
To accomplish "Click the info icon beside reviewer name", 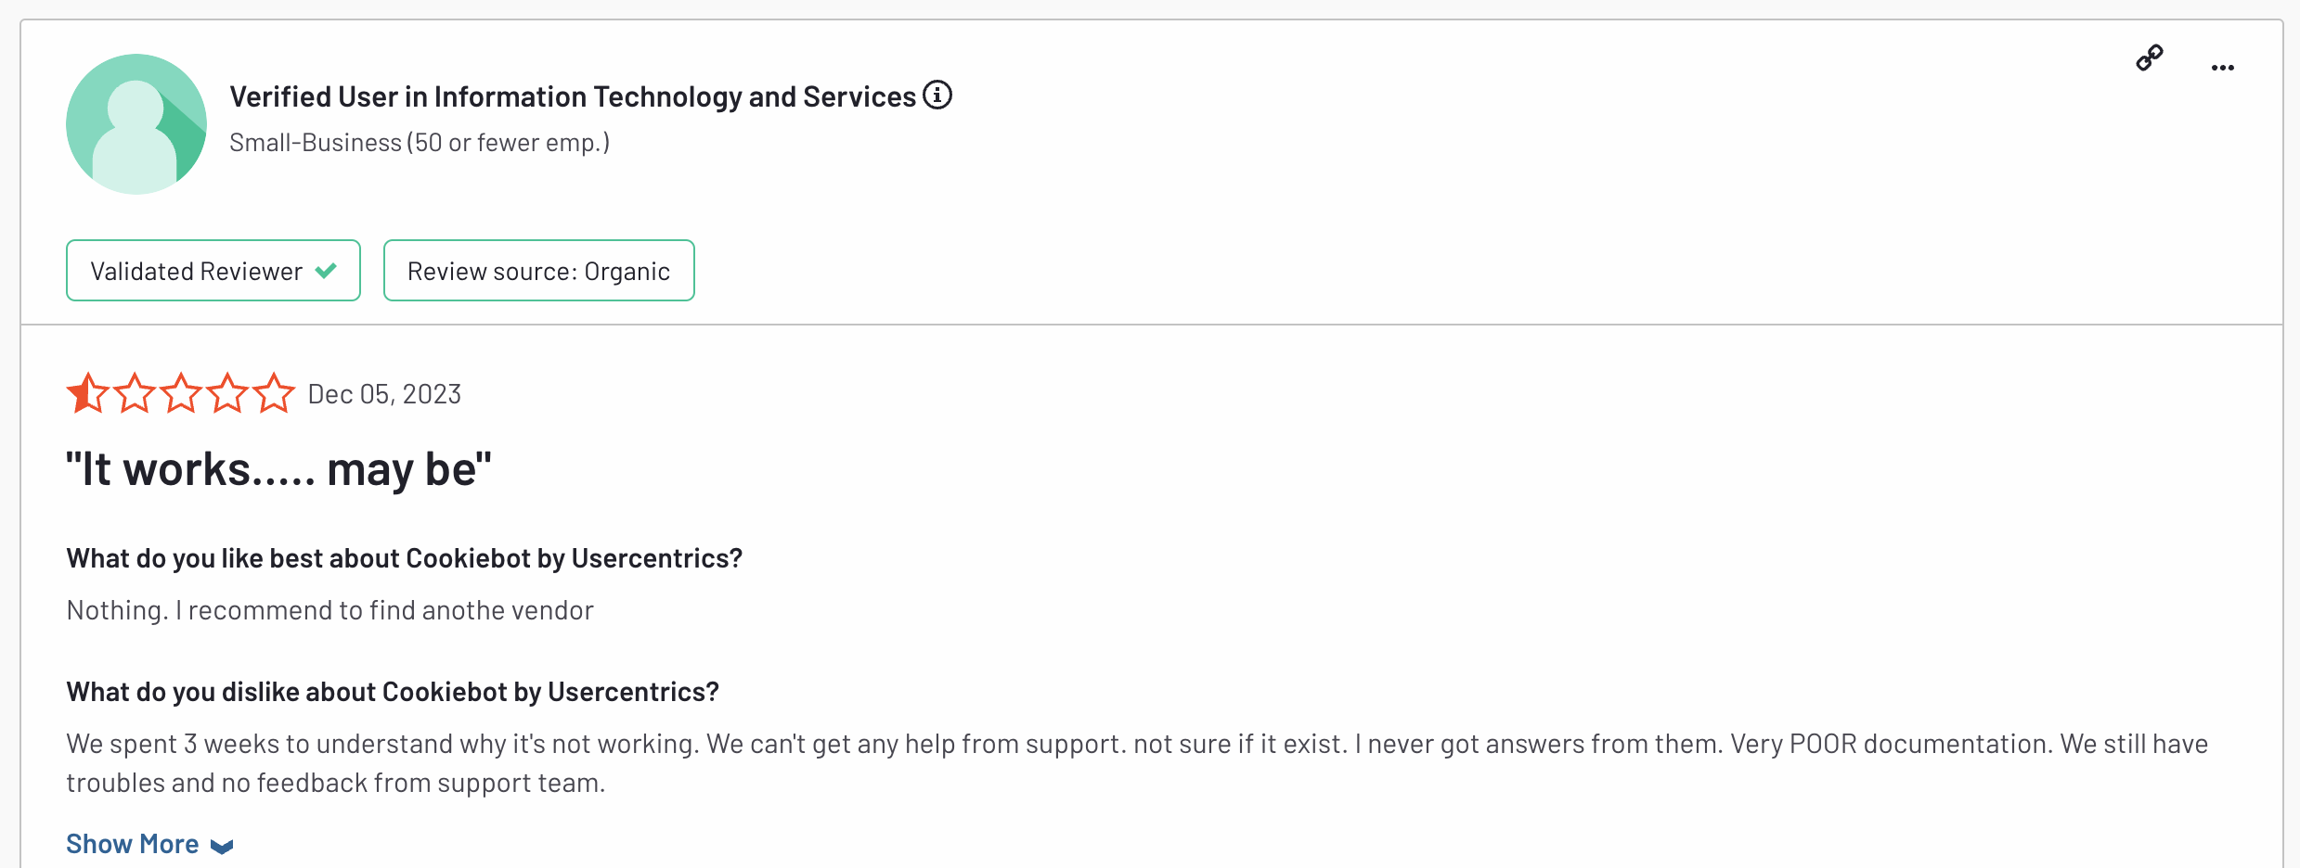I will coord(938,95).
